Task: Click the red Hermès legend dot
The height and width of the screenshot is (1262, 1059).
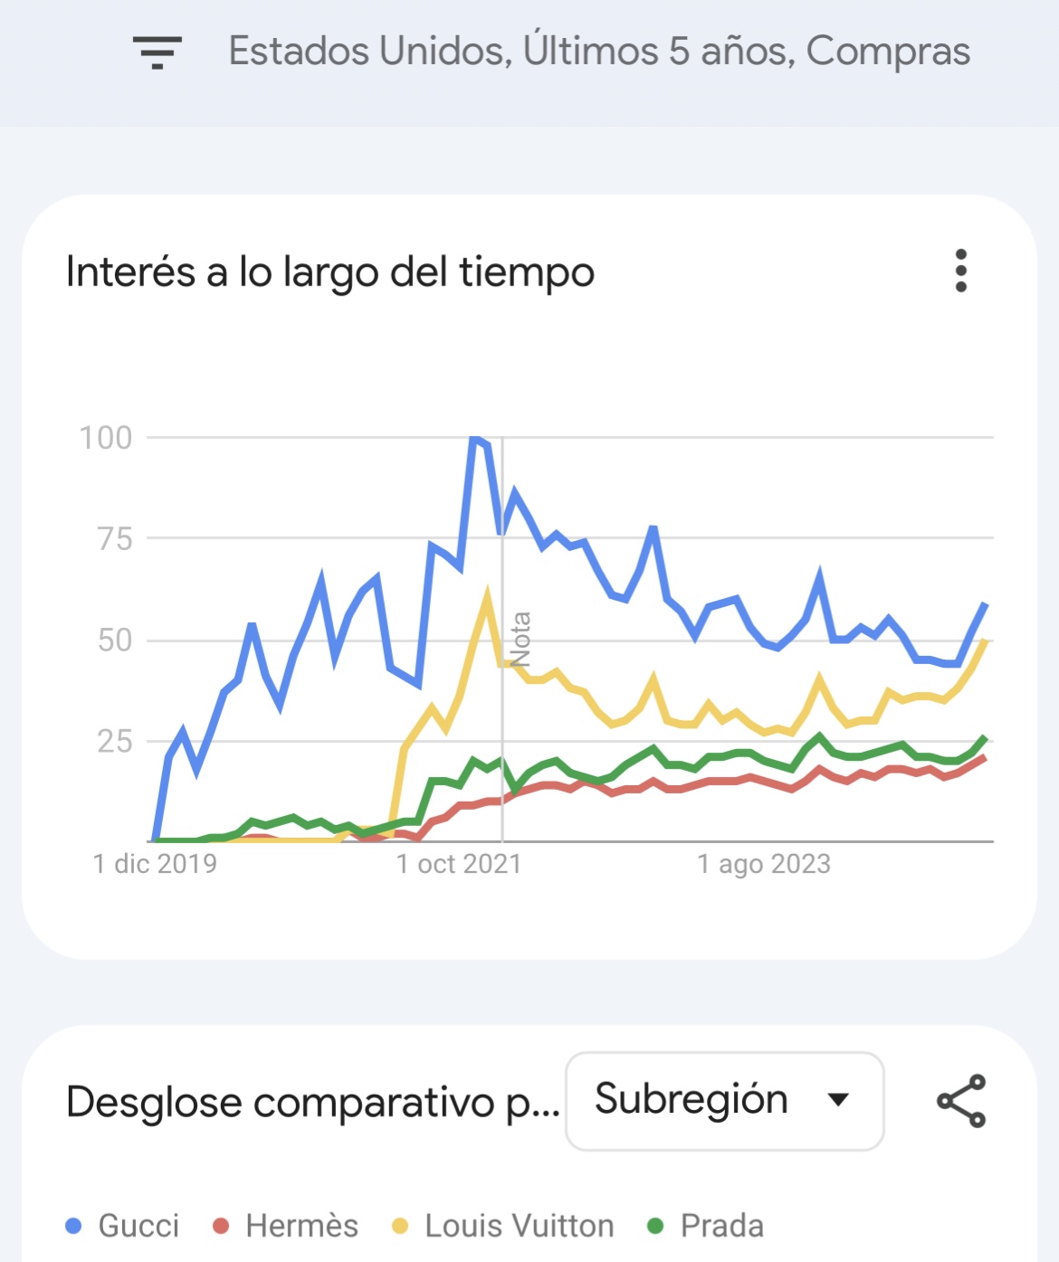Action: (x=221, y=1227)
